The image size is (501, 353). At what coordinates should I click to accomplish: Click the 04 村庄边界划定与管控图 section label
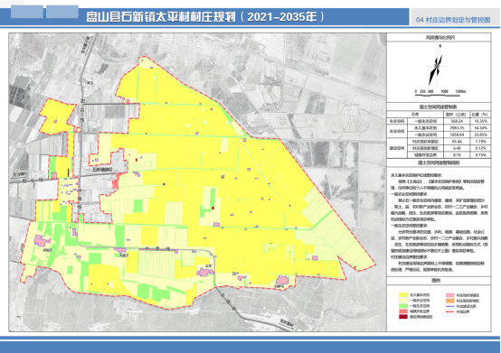tap(453, 20)
